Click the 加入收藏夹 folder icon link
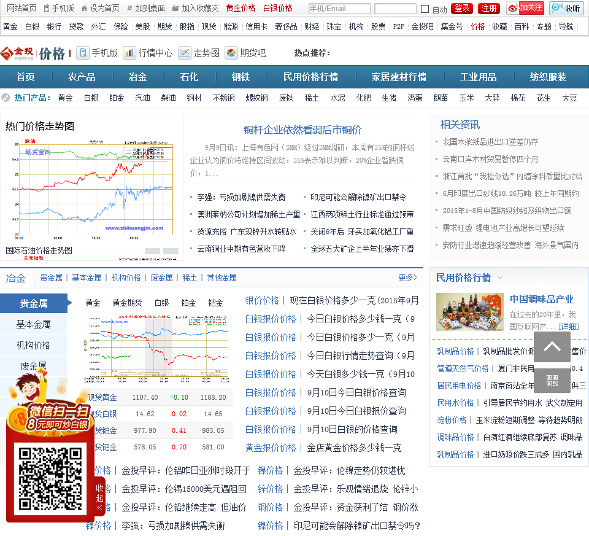Viewport: 589px width, 536px height. [195, 8]
